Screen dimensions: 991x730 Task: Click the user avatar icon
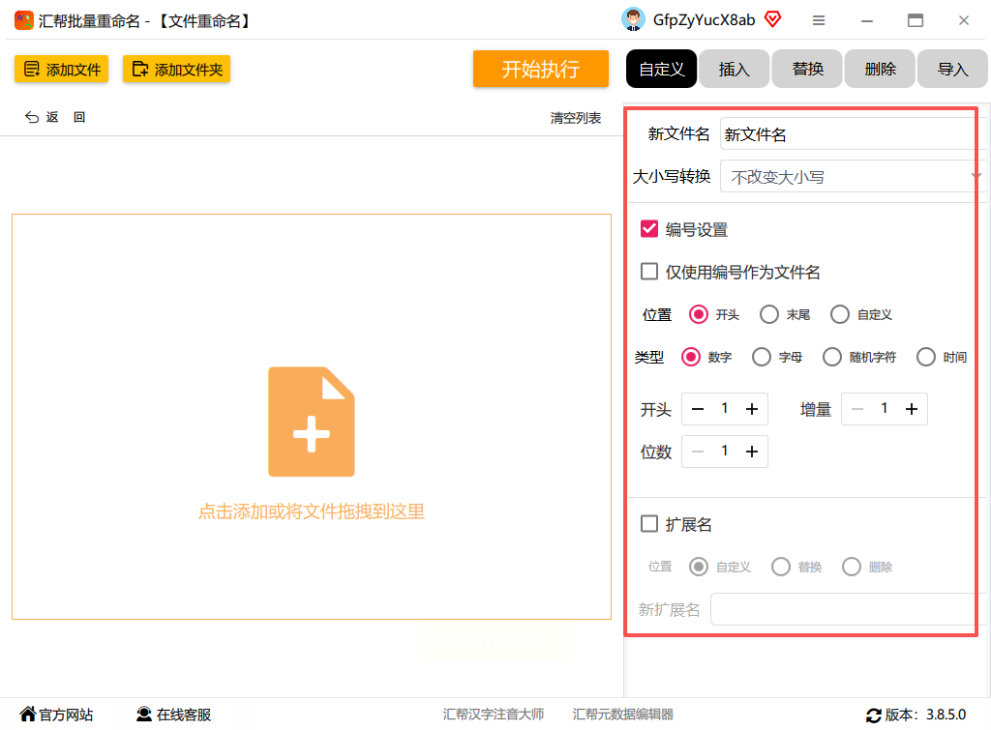633,19
